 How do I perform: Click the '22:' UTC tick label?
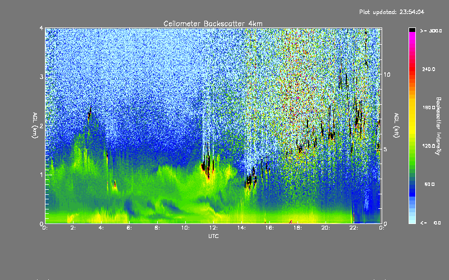point(354,228)
